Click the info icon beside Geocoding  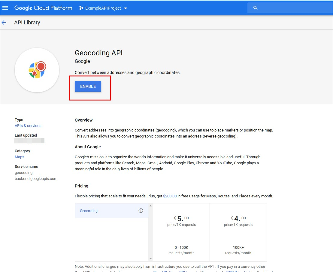tap(141, 211)
